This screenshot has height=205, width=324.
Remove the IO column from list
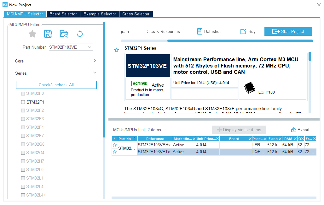pos(303,139)
